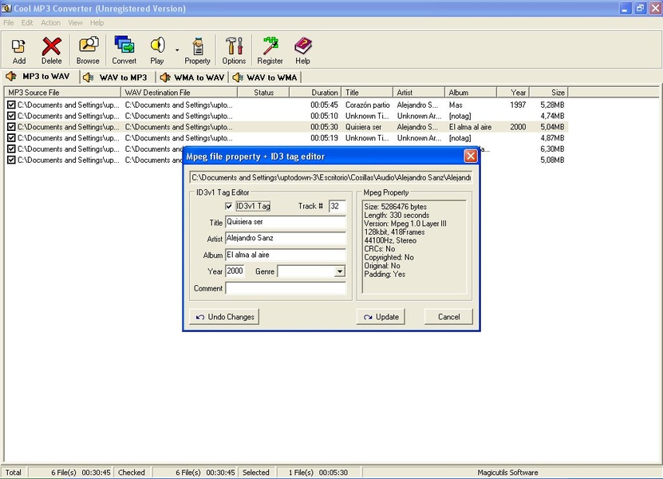The image size is (663, 479).
Task: Uncheck the first file row checkbox
Action: (11, 105)
